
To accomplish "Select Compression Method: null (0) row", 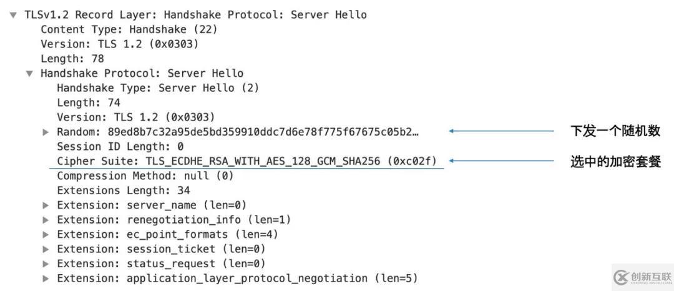I will pyautogui.click(x=145, y=176).
